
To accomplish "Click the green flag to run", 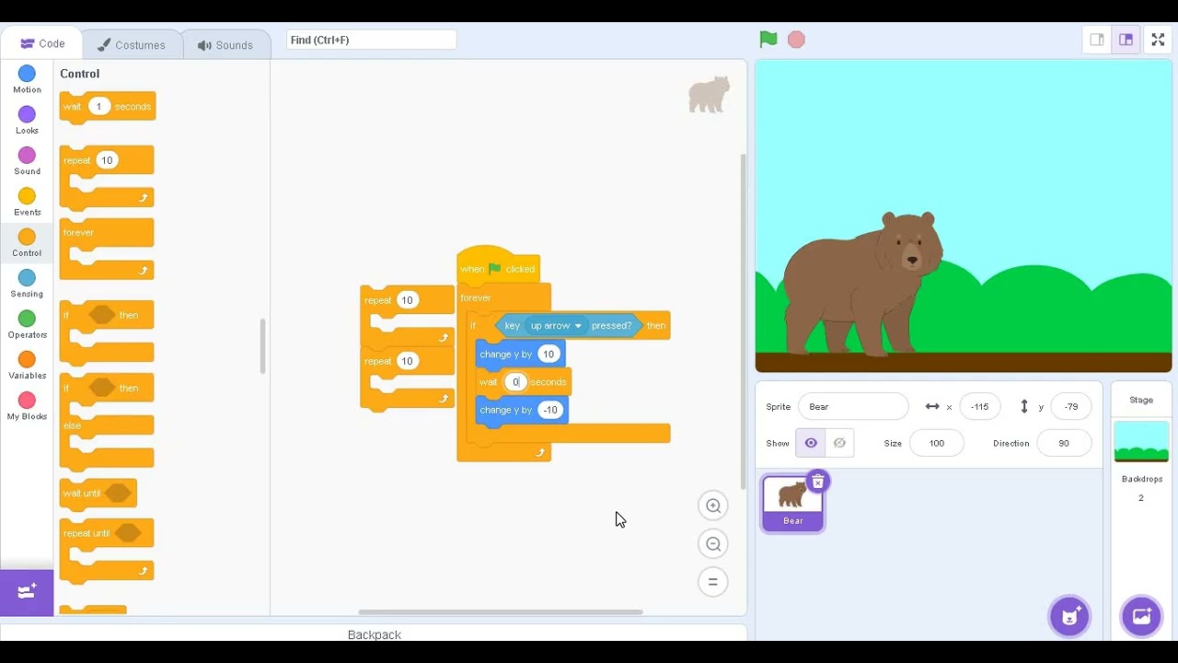I will [x=768, y=40].
